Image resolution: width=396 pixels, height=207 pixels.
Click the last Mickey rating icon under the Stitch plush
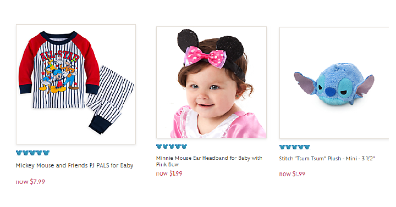click(x=307, y=147)
